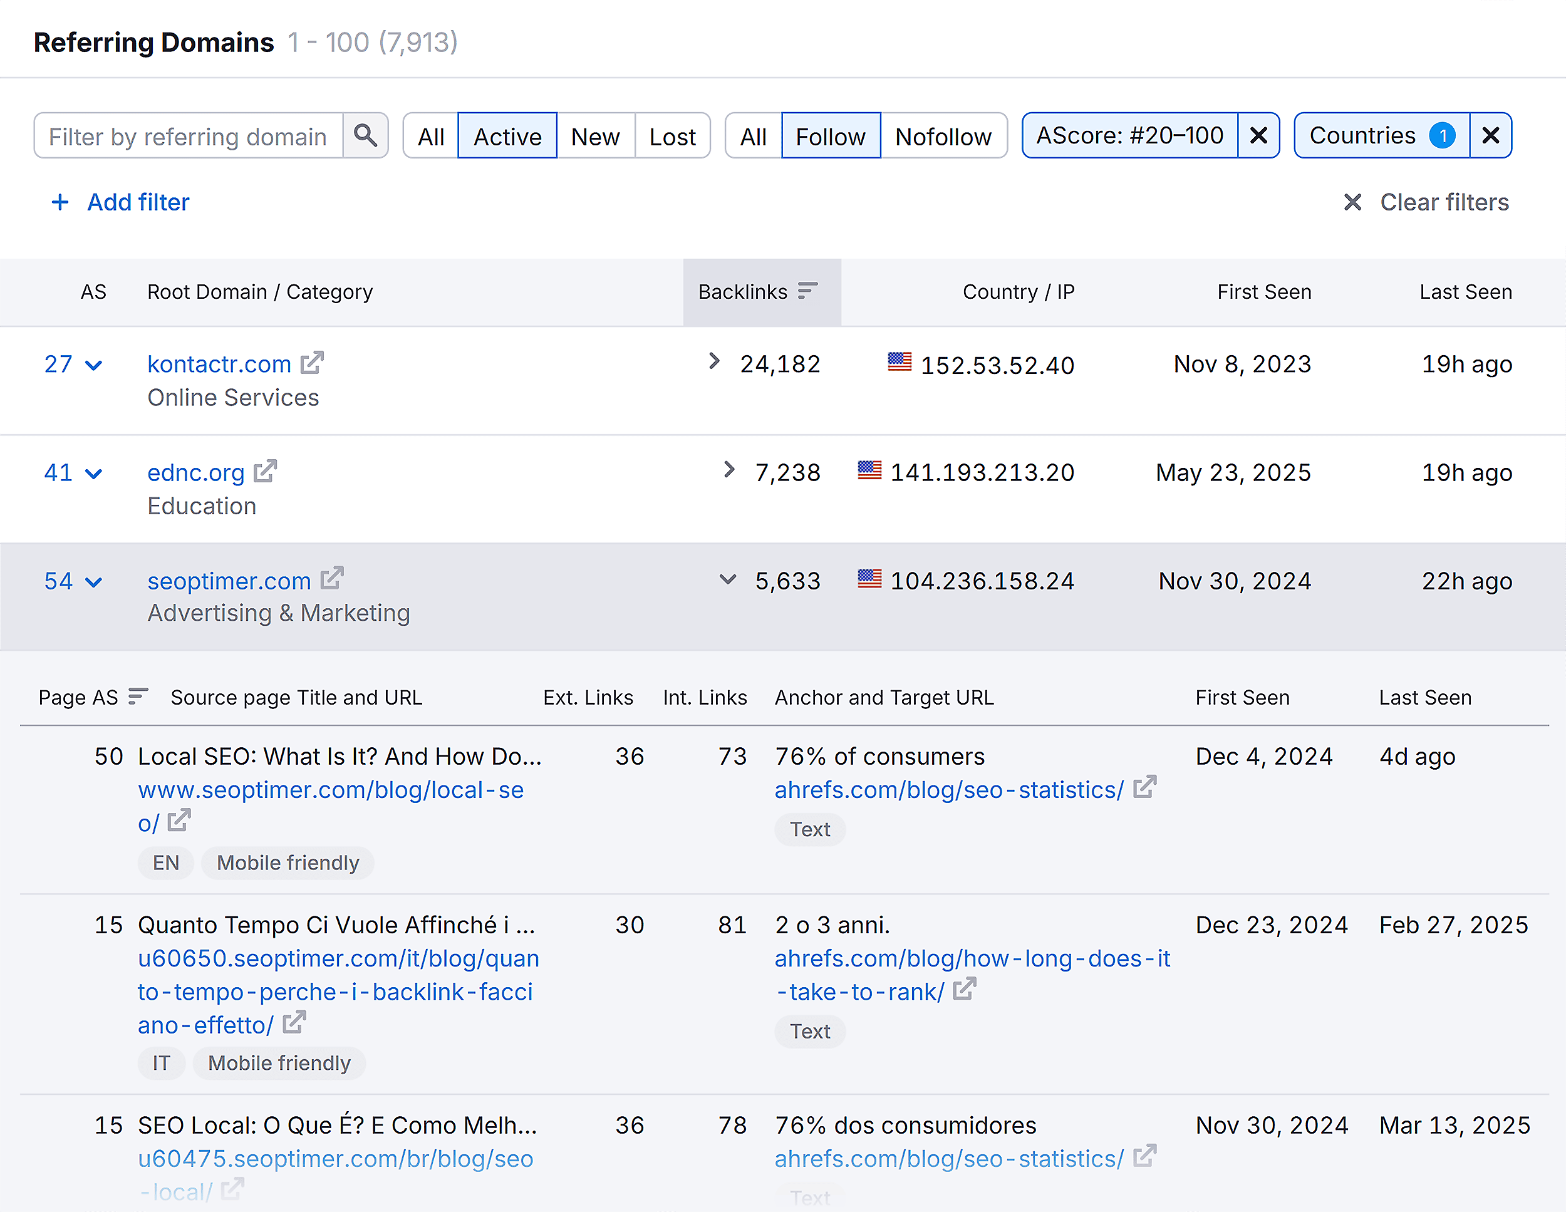Click US flag next to 104.236.158.24
Image resolution: width=1566 pixels, height=1212 pixels.
click(x=869, y=578)
